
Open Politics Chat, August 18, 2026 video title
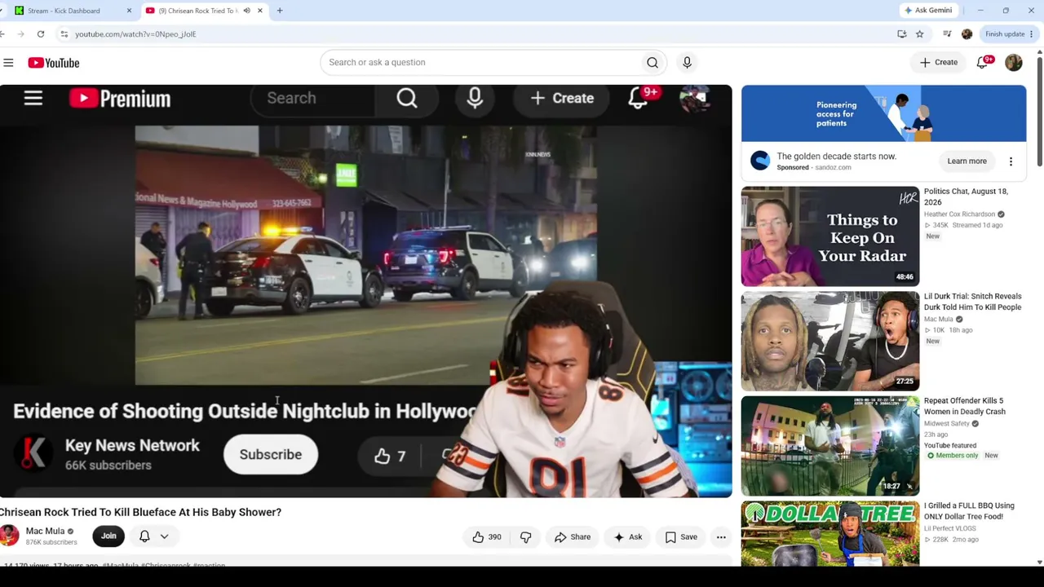(966, 196)
